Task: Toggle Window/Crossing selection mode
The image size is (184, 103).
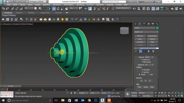Action: point(49,9)
